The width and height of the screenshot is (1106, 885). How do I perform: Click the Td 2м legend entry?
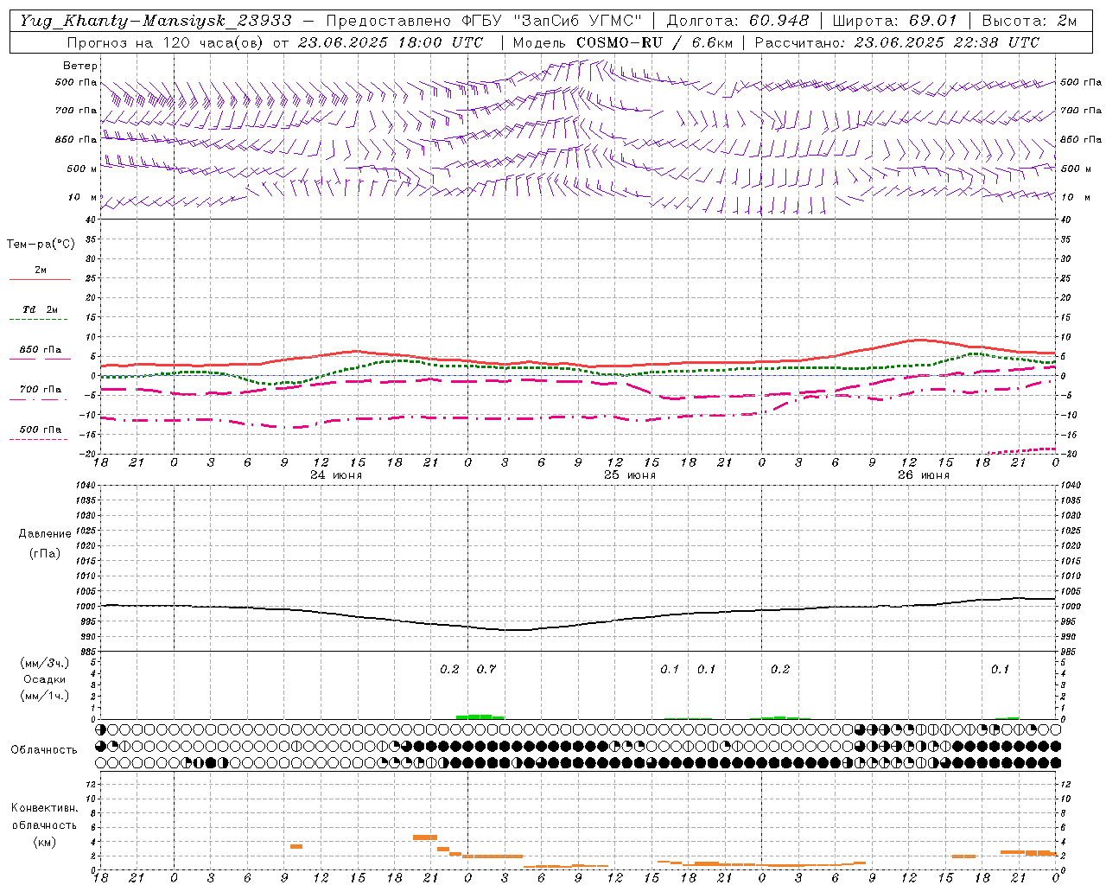click(x=41, y=309)
